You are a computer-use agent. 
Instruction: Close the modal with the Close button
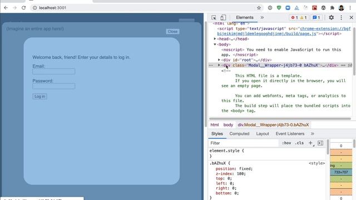click(172, 32)
